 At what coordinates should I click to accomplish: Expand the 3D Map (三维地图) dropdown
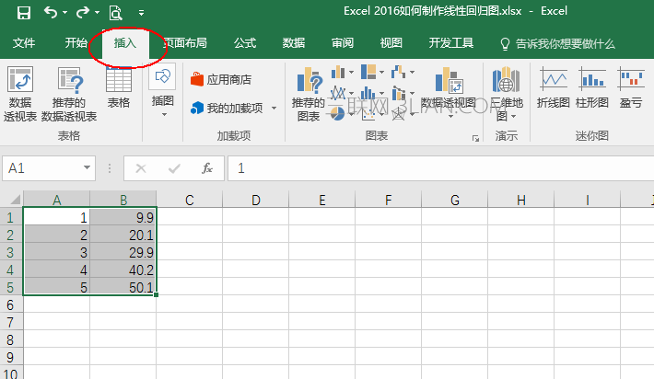tap(507, 116)
